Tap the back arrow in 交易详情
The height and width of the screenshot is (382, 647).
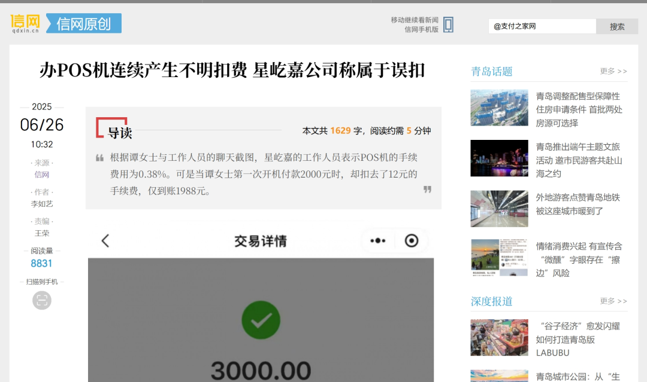(105, 241)
